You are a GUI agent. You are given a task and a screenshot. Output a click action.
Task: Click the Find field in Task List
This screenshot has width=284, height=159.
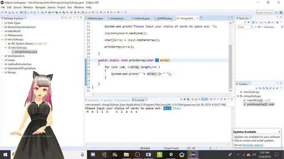pos(245,27)
